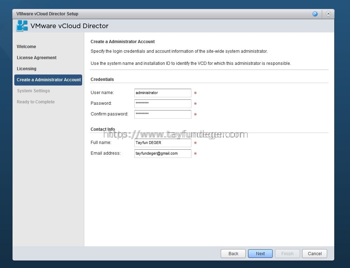
Task: Click the 'Create a Administrator Account' page heading
Action: pyautogui.click(x=122, y=42)
